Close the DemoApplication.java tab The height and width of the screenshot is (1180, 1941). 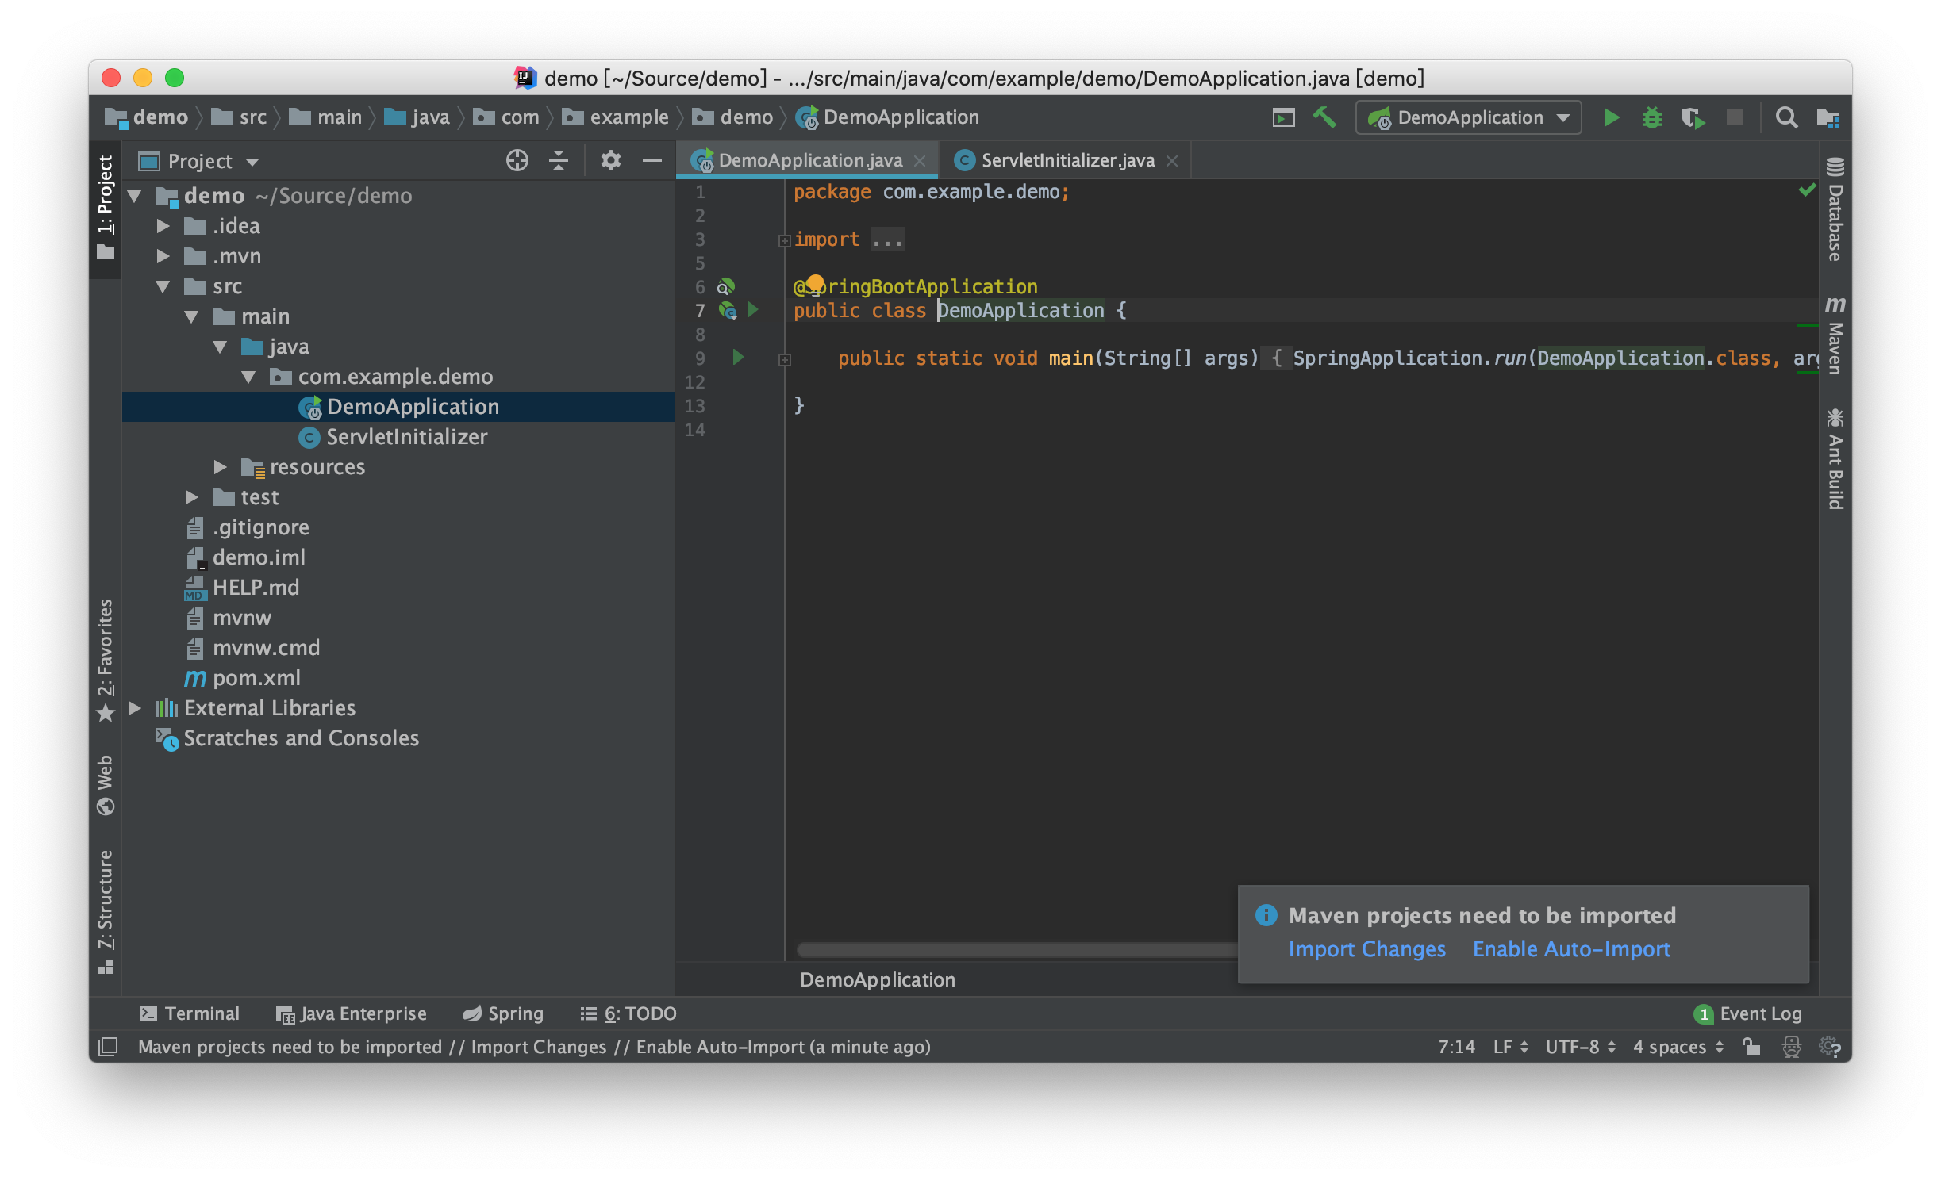920,161
